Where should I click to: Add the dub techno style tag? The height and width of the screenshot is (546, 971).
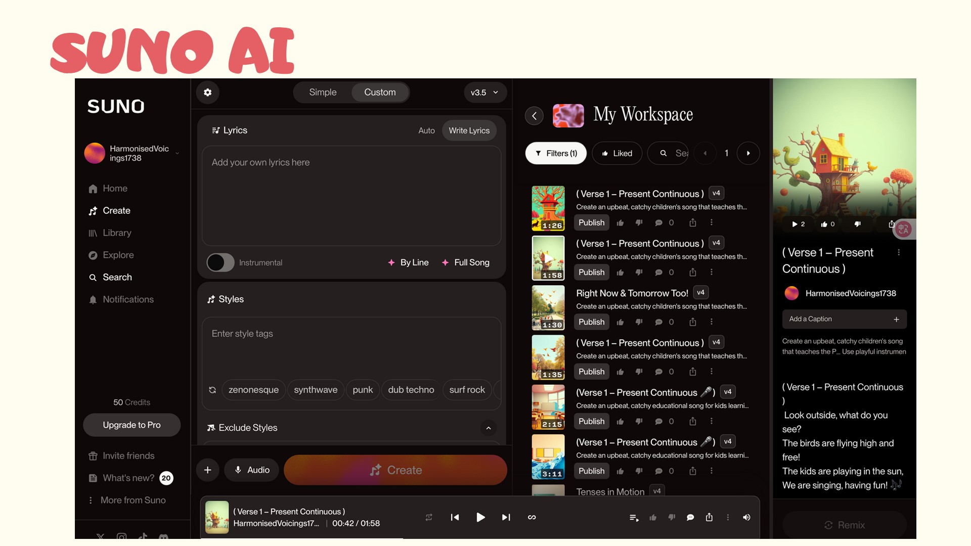(411, 390)
